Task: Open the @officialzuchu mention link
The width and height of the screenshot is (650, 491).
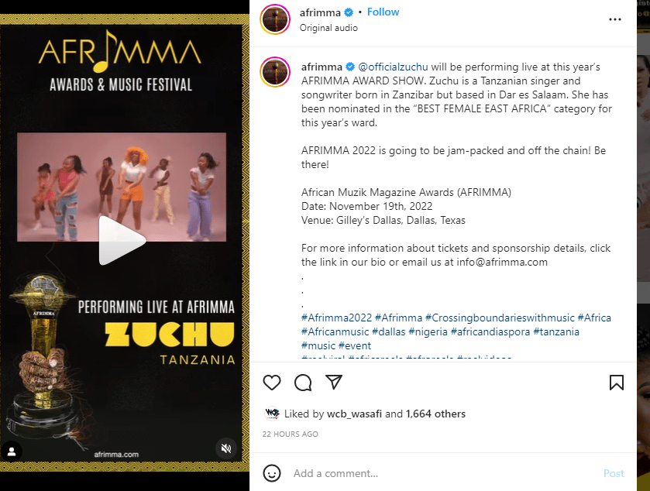Action: tap(393, 67)
